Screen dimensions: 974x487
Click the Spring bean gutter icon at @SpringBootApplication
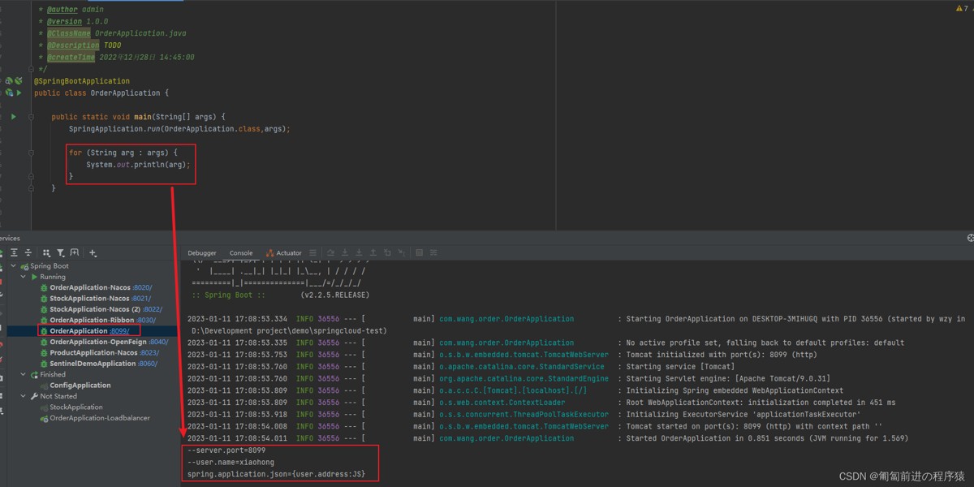(9, 81)
